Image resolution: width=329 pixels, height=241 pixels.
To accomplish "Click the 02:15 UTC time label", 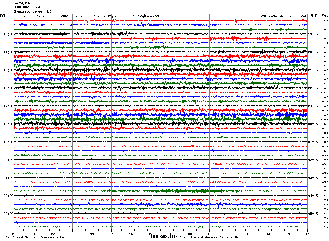I will pos(313,160).
